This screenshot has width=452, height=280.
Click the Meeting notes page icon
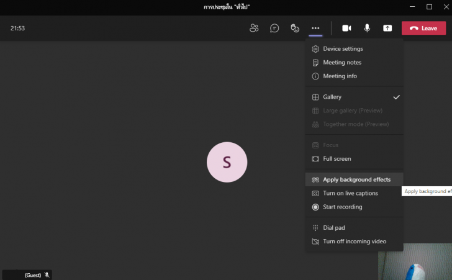point(315,63)
